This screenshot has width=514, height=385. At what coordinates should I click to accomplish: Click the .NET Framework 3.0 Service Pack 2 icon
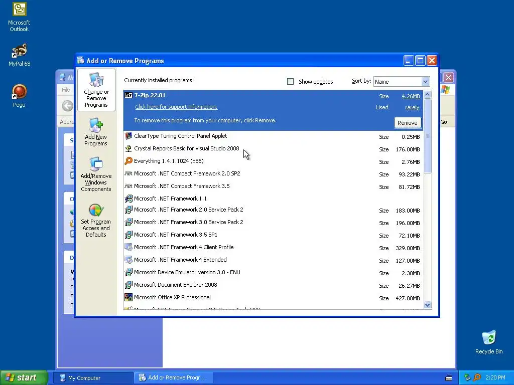128,222
